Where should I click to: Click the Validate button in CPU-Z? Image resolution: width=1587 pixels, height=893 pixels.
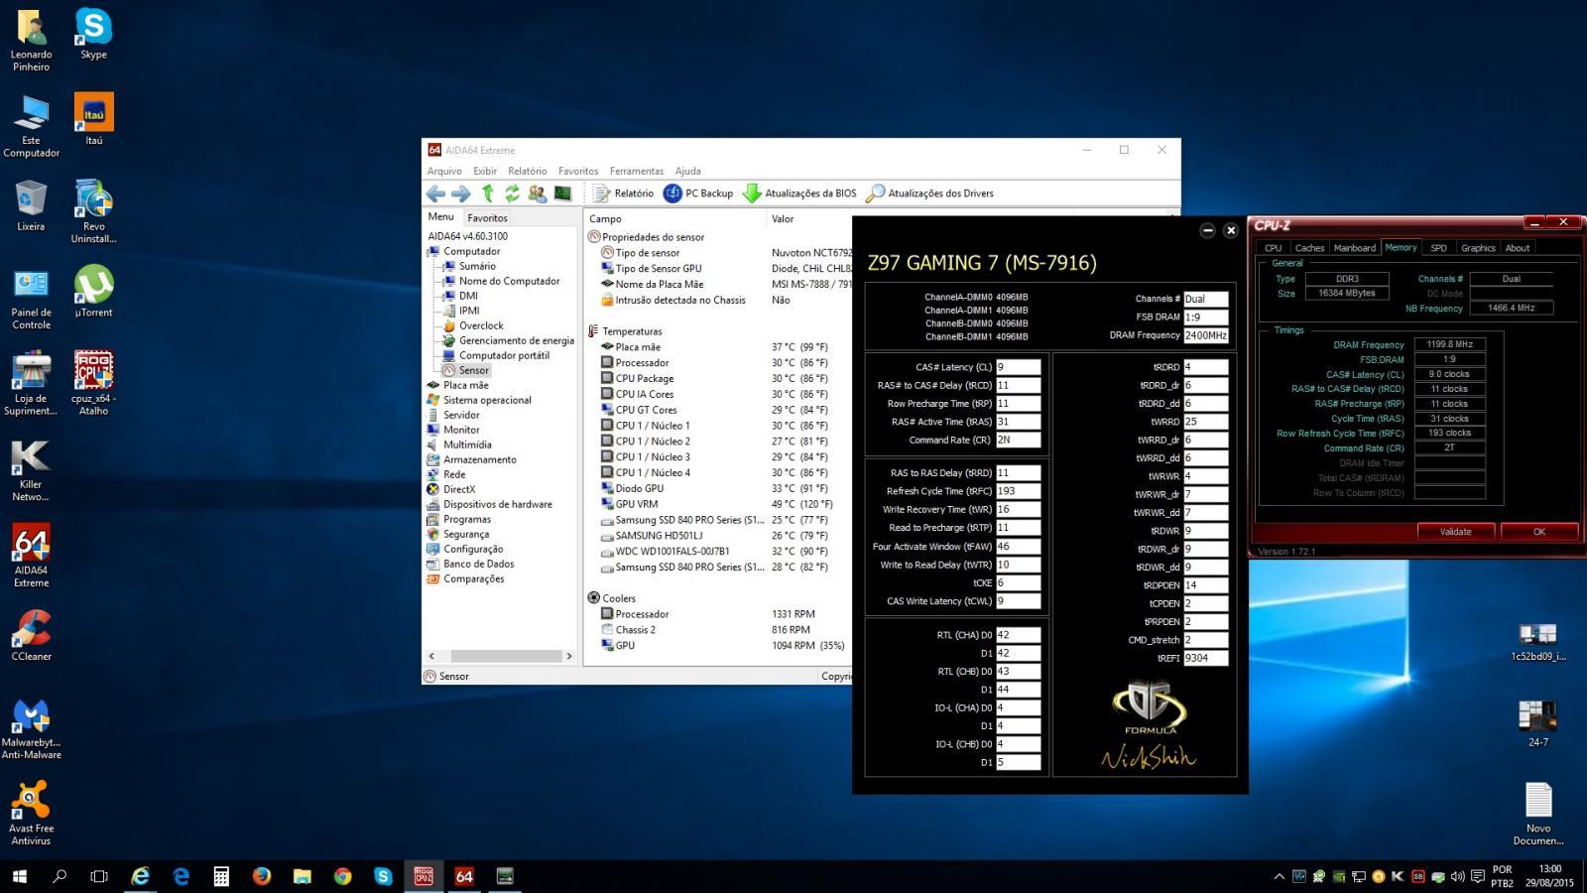1455,532
